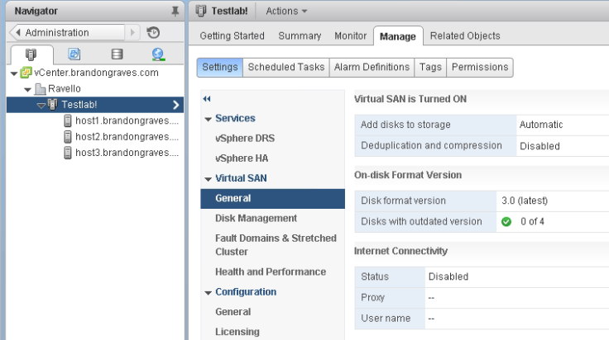
Task: Open the Permissions sub-tab
Action: tap(480, 68)
